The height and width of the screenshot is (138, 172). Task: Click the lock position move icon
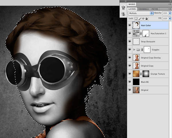point(143,18)
